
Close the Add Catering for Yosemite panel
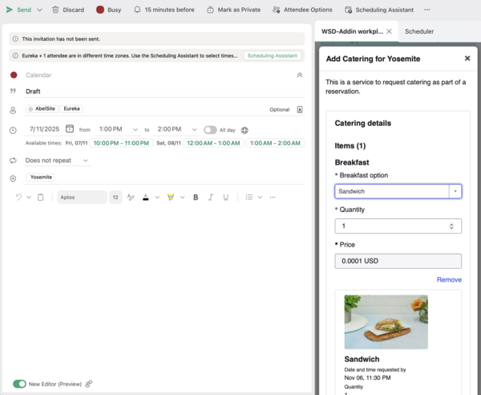(467, 59)
